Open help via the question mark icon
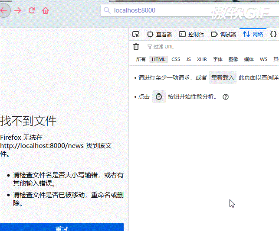The width and height of the screenshot is (279, 231). click(226, 97)
